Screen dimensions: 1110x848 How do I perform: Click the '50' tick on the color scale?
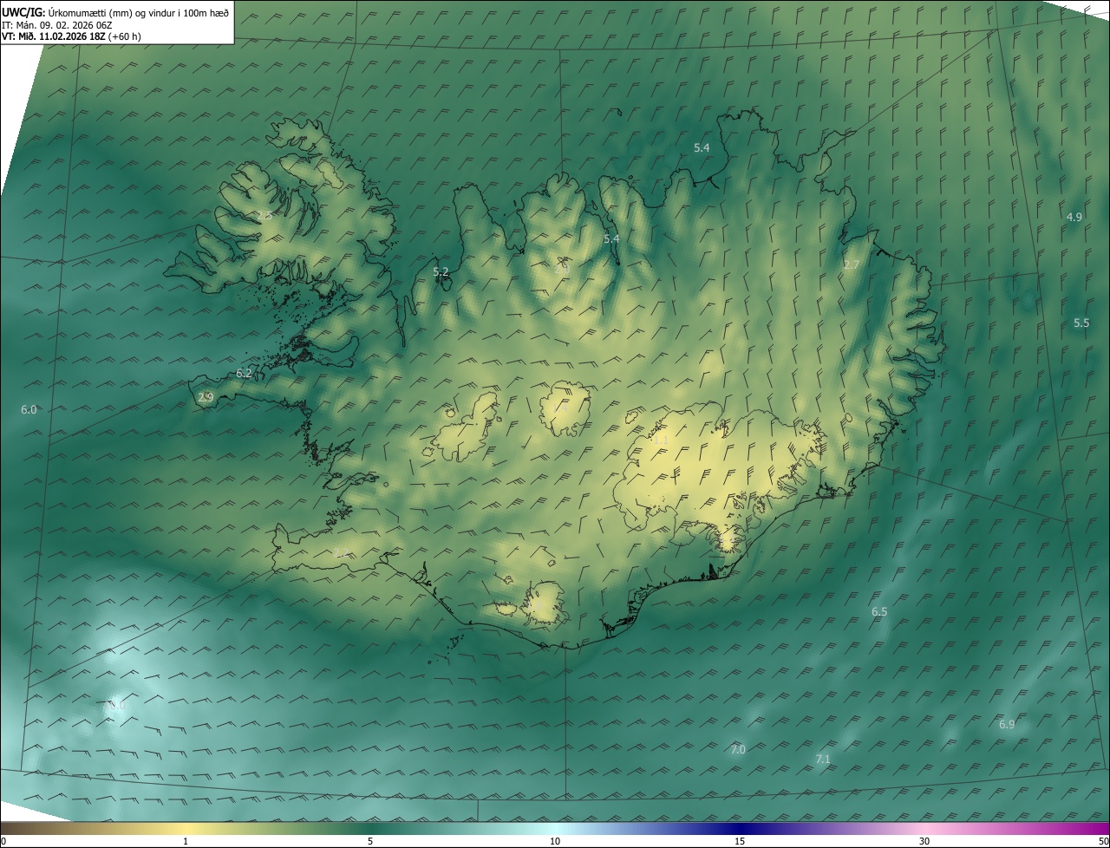coord(1103,841)
